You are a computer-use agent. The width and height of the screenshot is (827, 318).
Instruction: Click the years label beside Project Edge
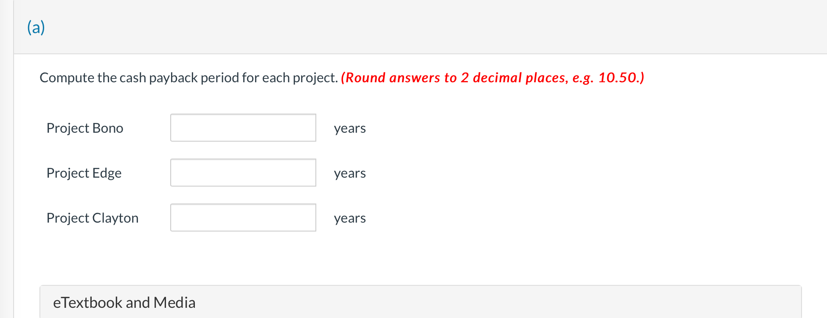pyautogui.click(x=349, y=173)
